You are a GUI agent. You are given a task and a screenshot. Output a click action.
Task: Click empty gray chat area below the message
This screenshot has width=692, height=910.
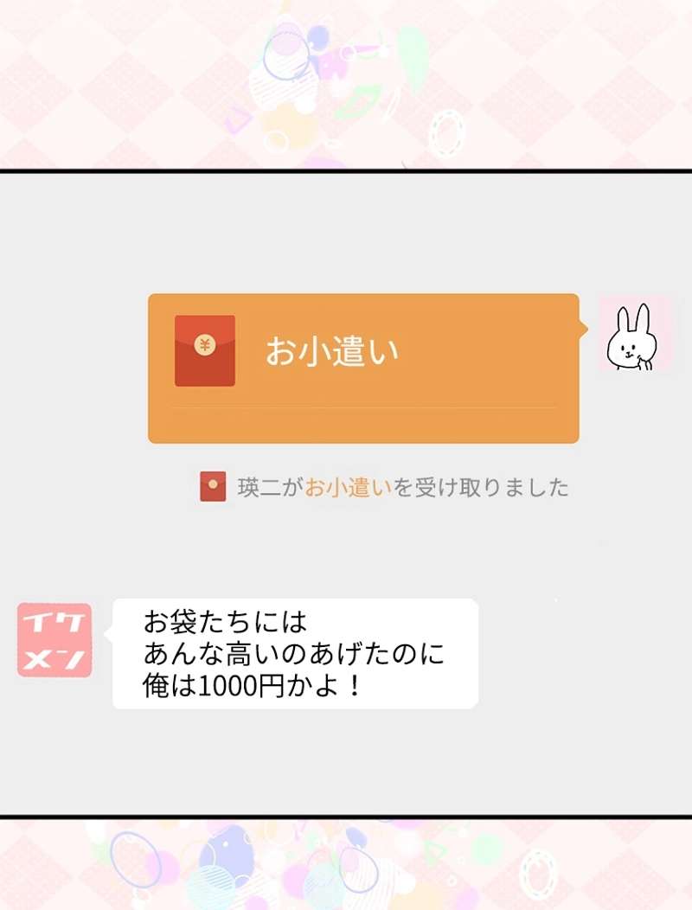tap(346, 760)
